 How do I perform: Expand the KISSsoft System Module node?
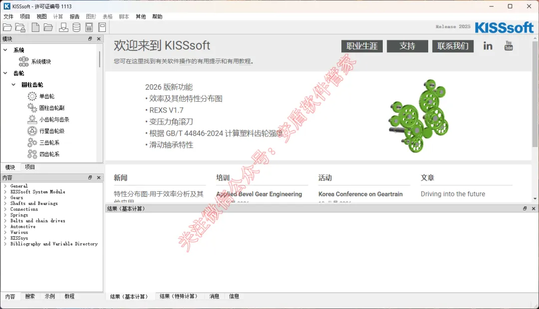click(x=5, y=191)
